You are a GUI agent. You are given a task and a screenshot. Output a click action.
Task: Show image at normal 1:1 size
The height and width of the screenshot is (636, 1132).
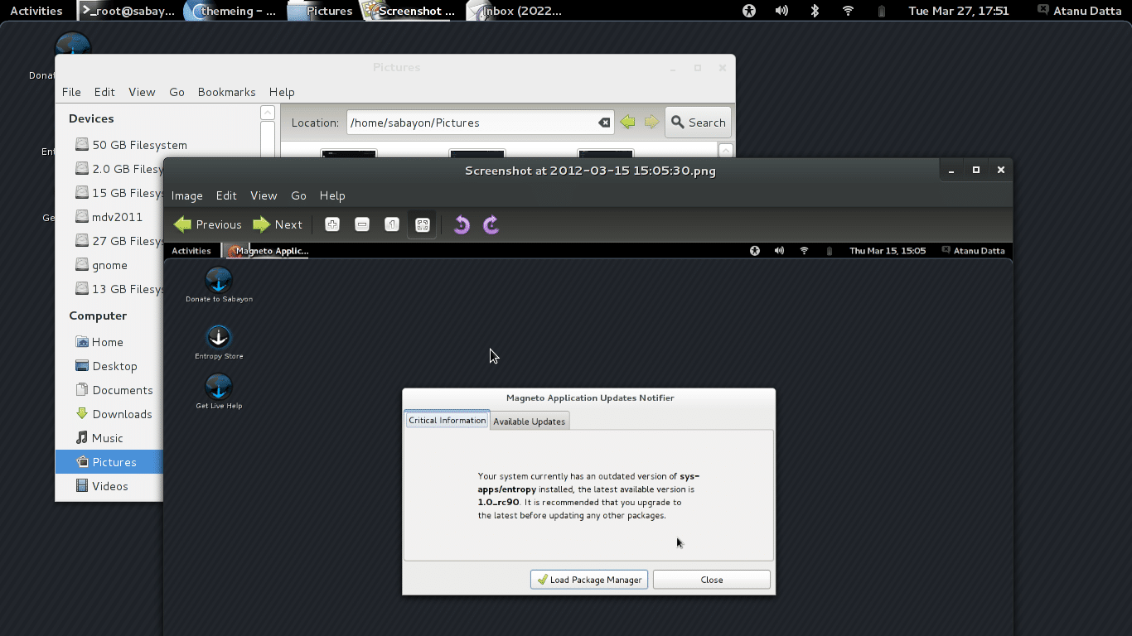tap(392, 224)
